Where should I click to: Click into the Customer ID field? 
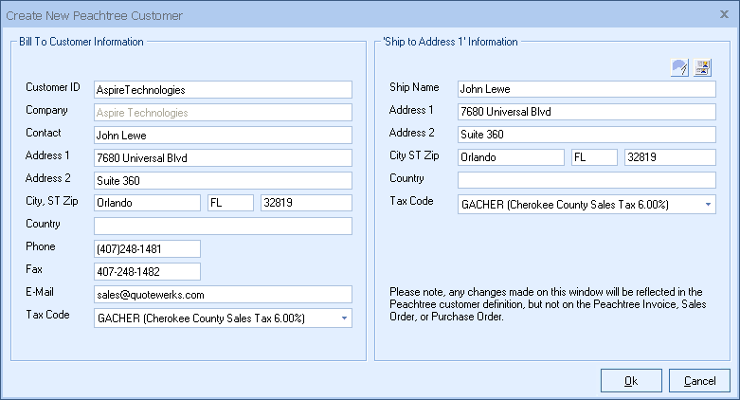click(x=223, y=90)
